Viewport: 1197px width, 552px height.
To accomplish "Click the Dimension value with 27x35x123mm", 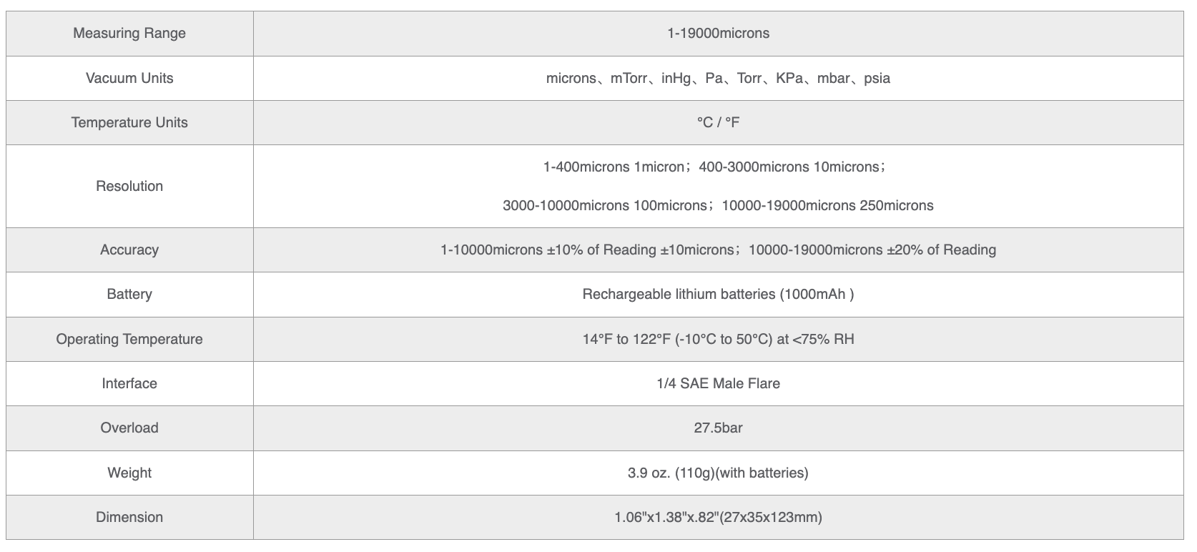I will pos(718,518).
